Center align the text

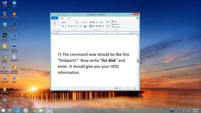[94, 26]
